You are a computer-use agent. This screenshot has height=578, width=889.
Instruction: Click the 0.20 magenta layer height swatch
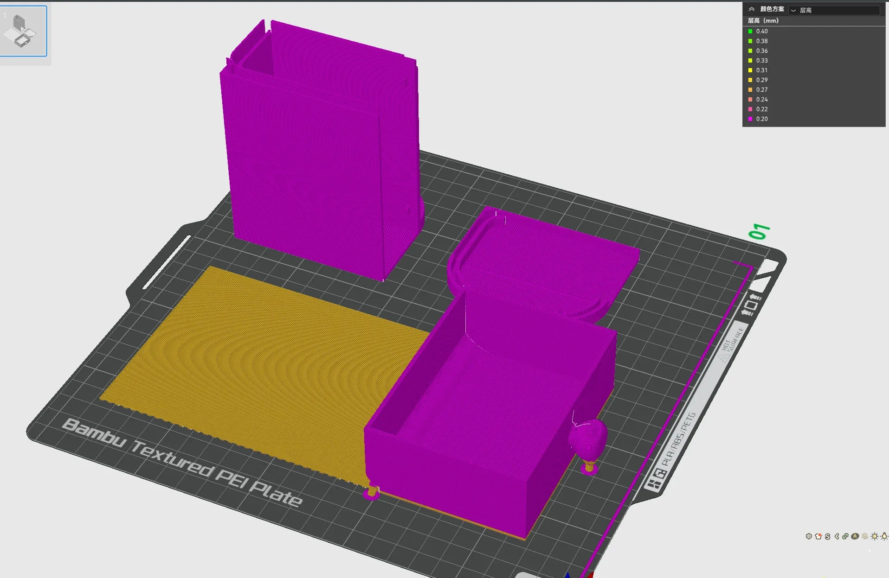pyautogui.click(x=750, y=119)
